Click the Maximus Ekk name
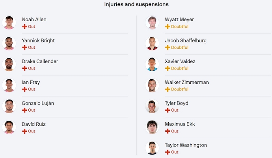The image size is (272, 158). [179, 124]
